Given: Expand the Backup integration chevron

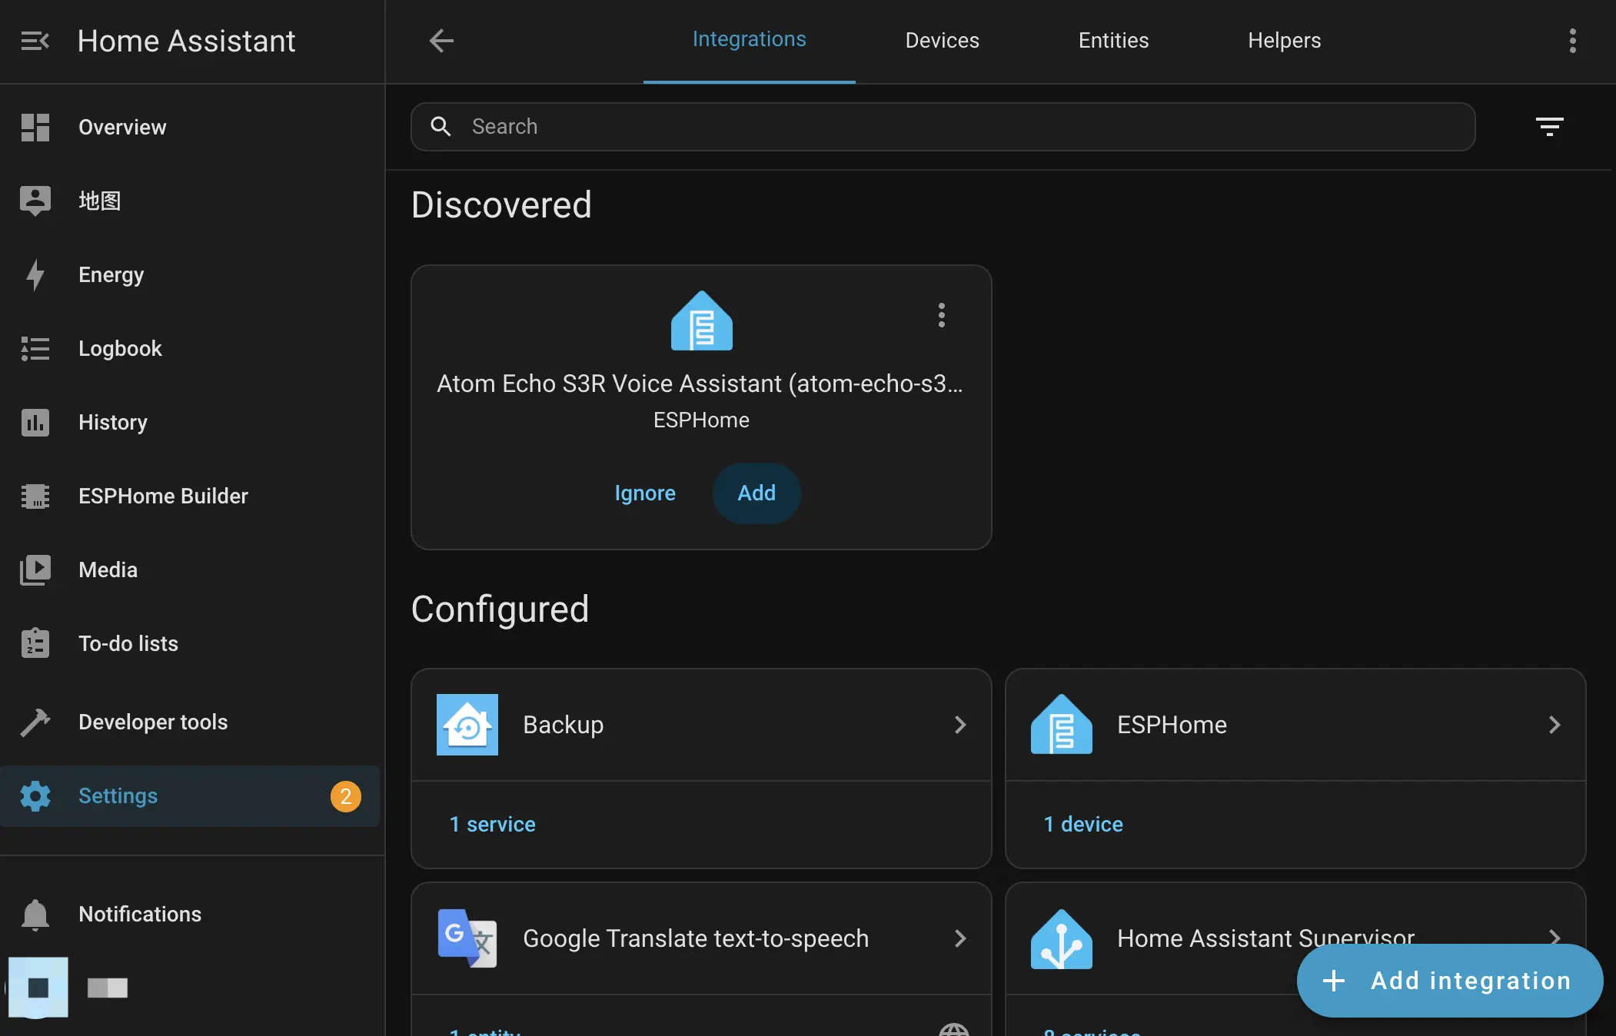Looking at the screenshot, I should click(x=959, y=725).
